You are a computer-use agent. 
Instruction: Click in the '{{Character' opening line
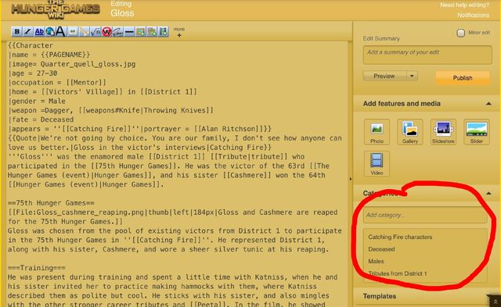point(31,45)
